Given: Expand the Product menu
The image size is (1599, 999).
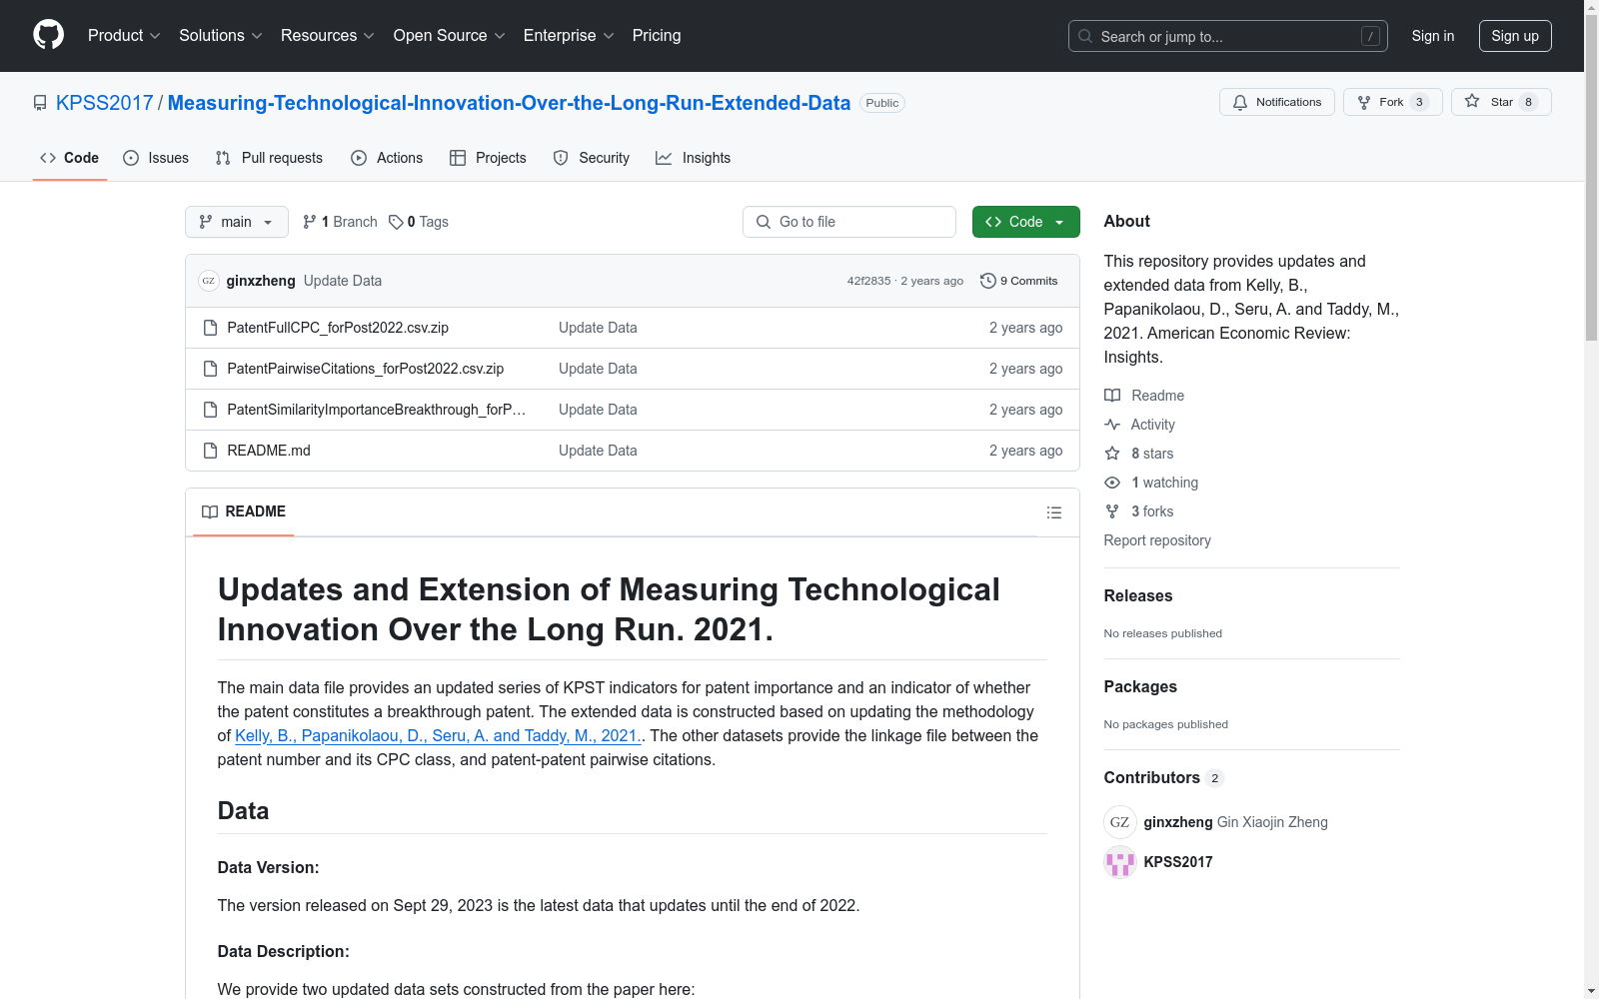Looking at the screenshot, I should tap(124, 36).
